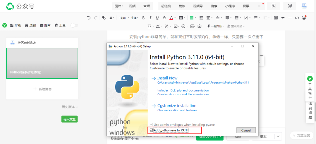
Task: Open the account avatar in top right
Action: click(x=304, y=6)
